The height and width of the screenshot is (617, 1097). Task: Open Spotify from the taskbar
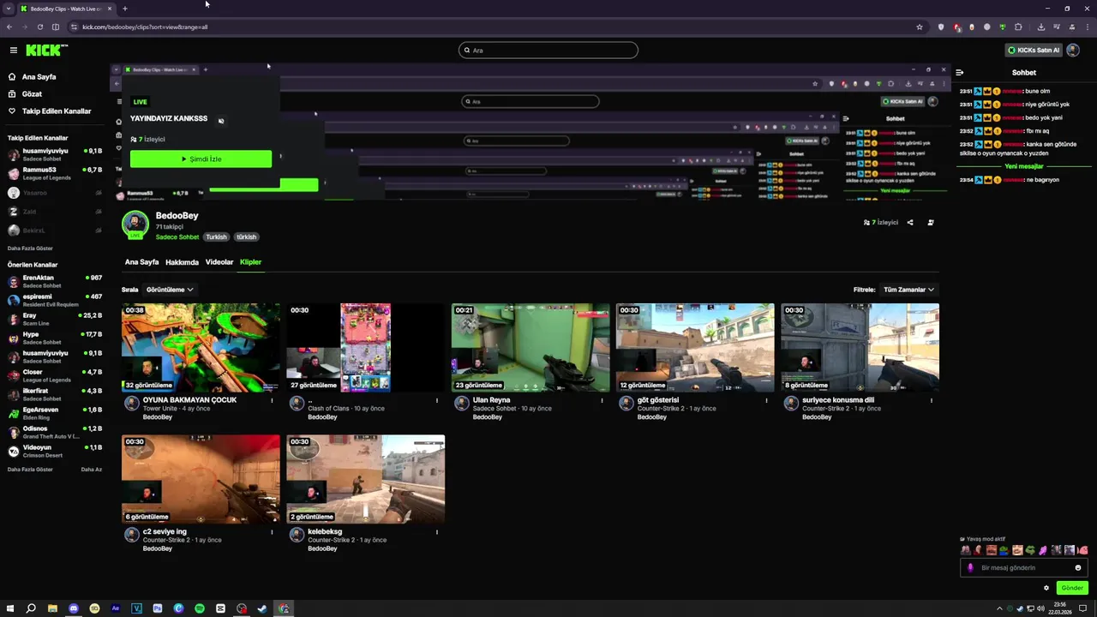200,608
